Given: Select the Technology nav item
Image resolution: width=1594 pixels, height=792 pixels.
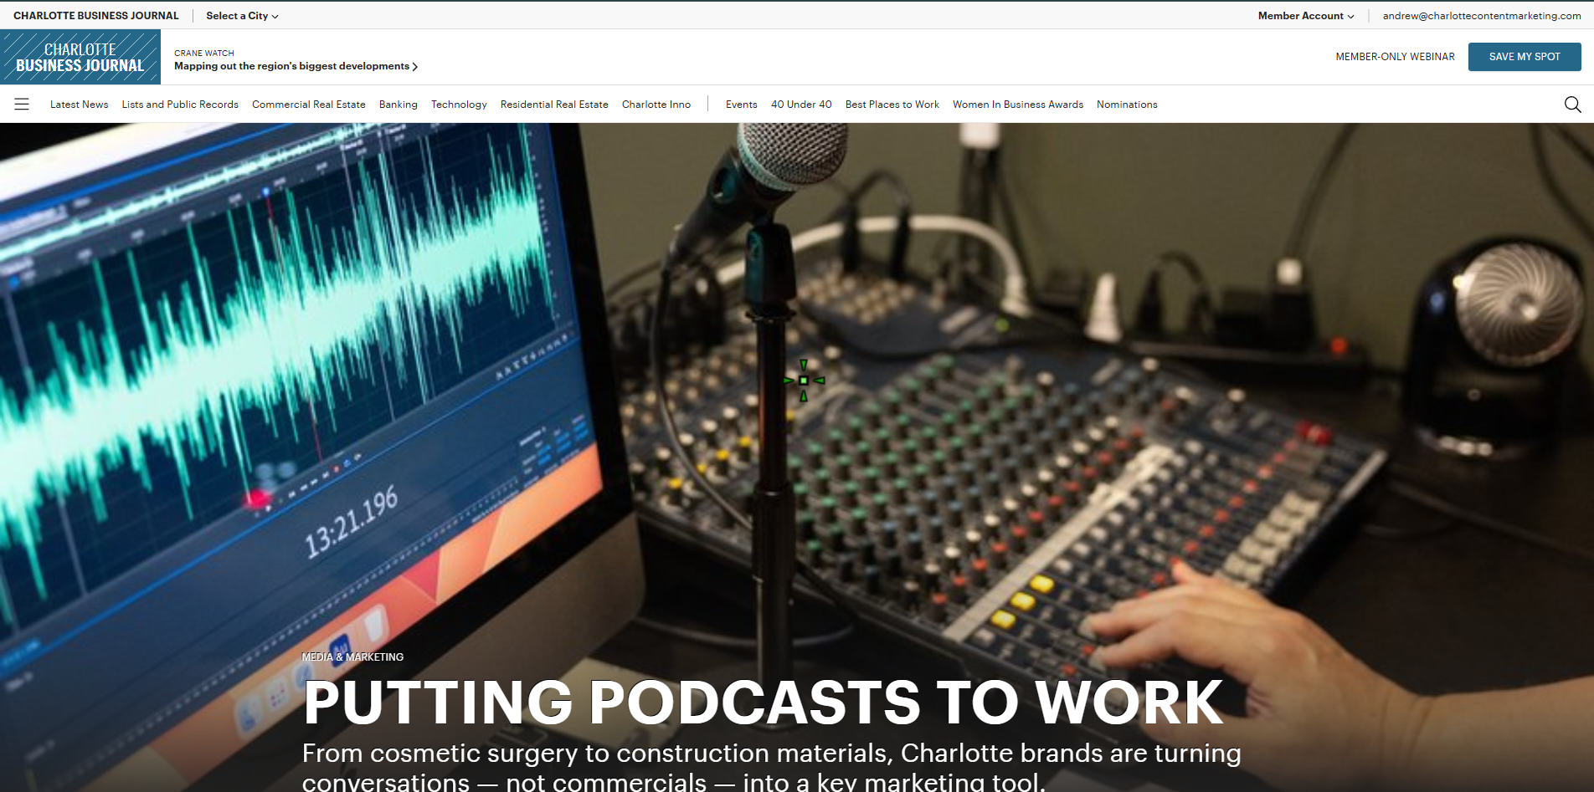Looking at the screenshot, I should click(459, 104).
